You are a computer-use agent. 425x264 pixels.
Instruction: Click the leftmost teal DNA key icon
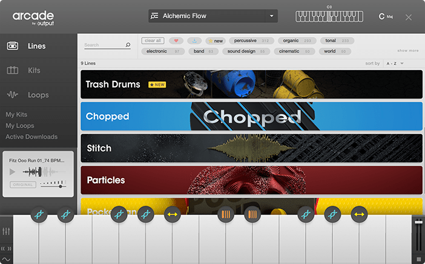point(39,214)
